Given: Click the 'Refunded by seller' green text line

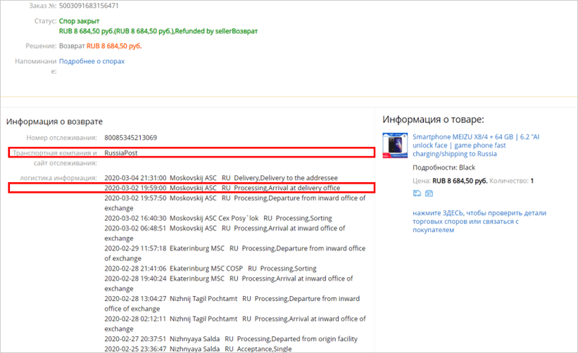Looking at the screenshot, I should click(158, 31).
